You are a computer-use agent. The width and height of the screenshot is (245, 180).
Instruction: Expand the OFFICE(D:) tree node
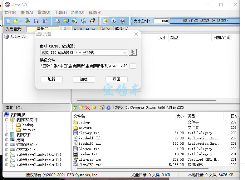pyautogui.click(x=7, y=150)
